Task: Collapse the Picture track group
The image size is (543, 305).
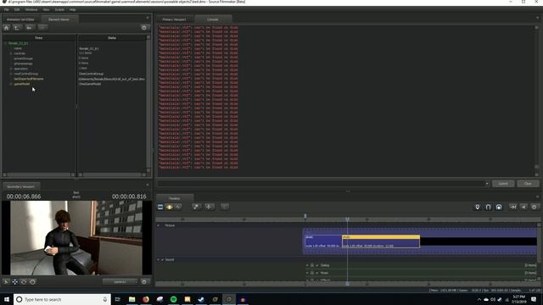Action: pos(159,225)
